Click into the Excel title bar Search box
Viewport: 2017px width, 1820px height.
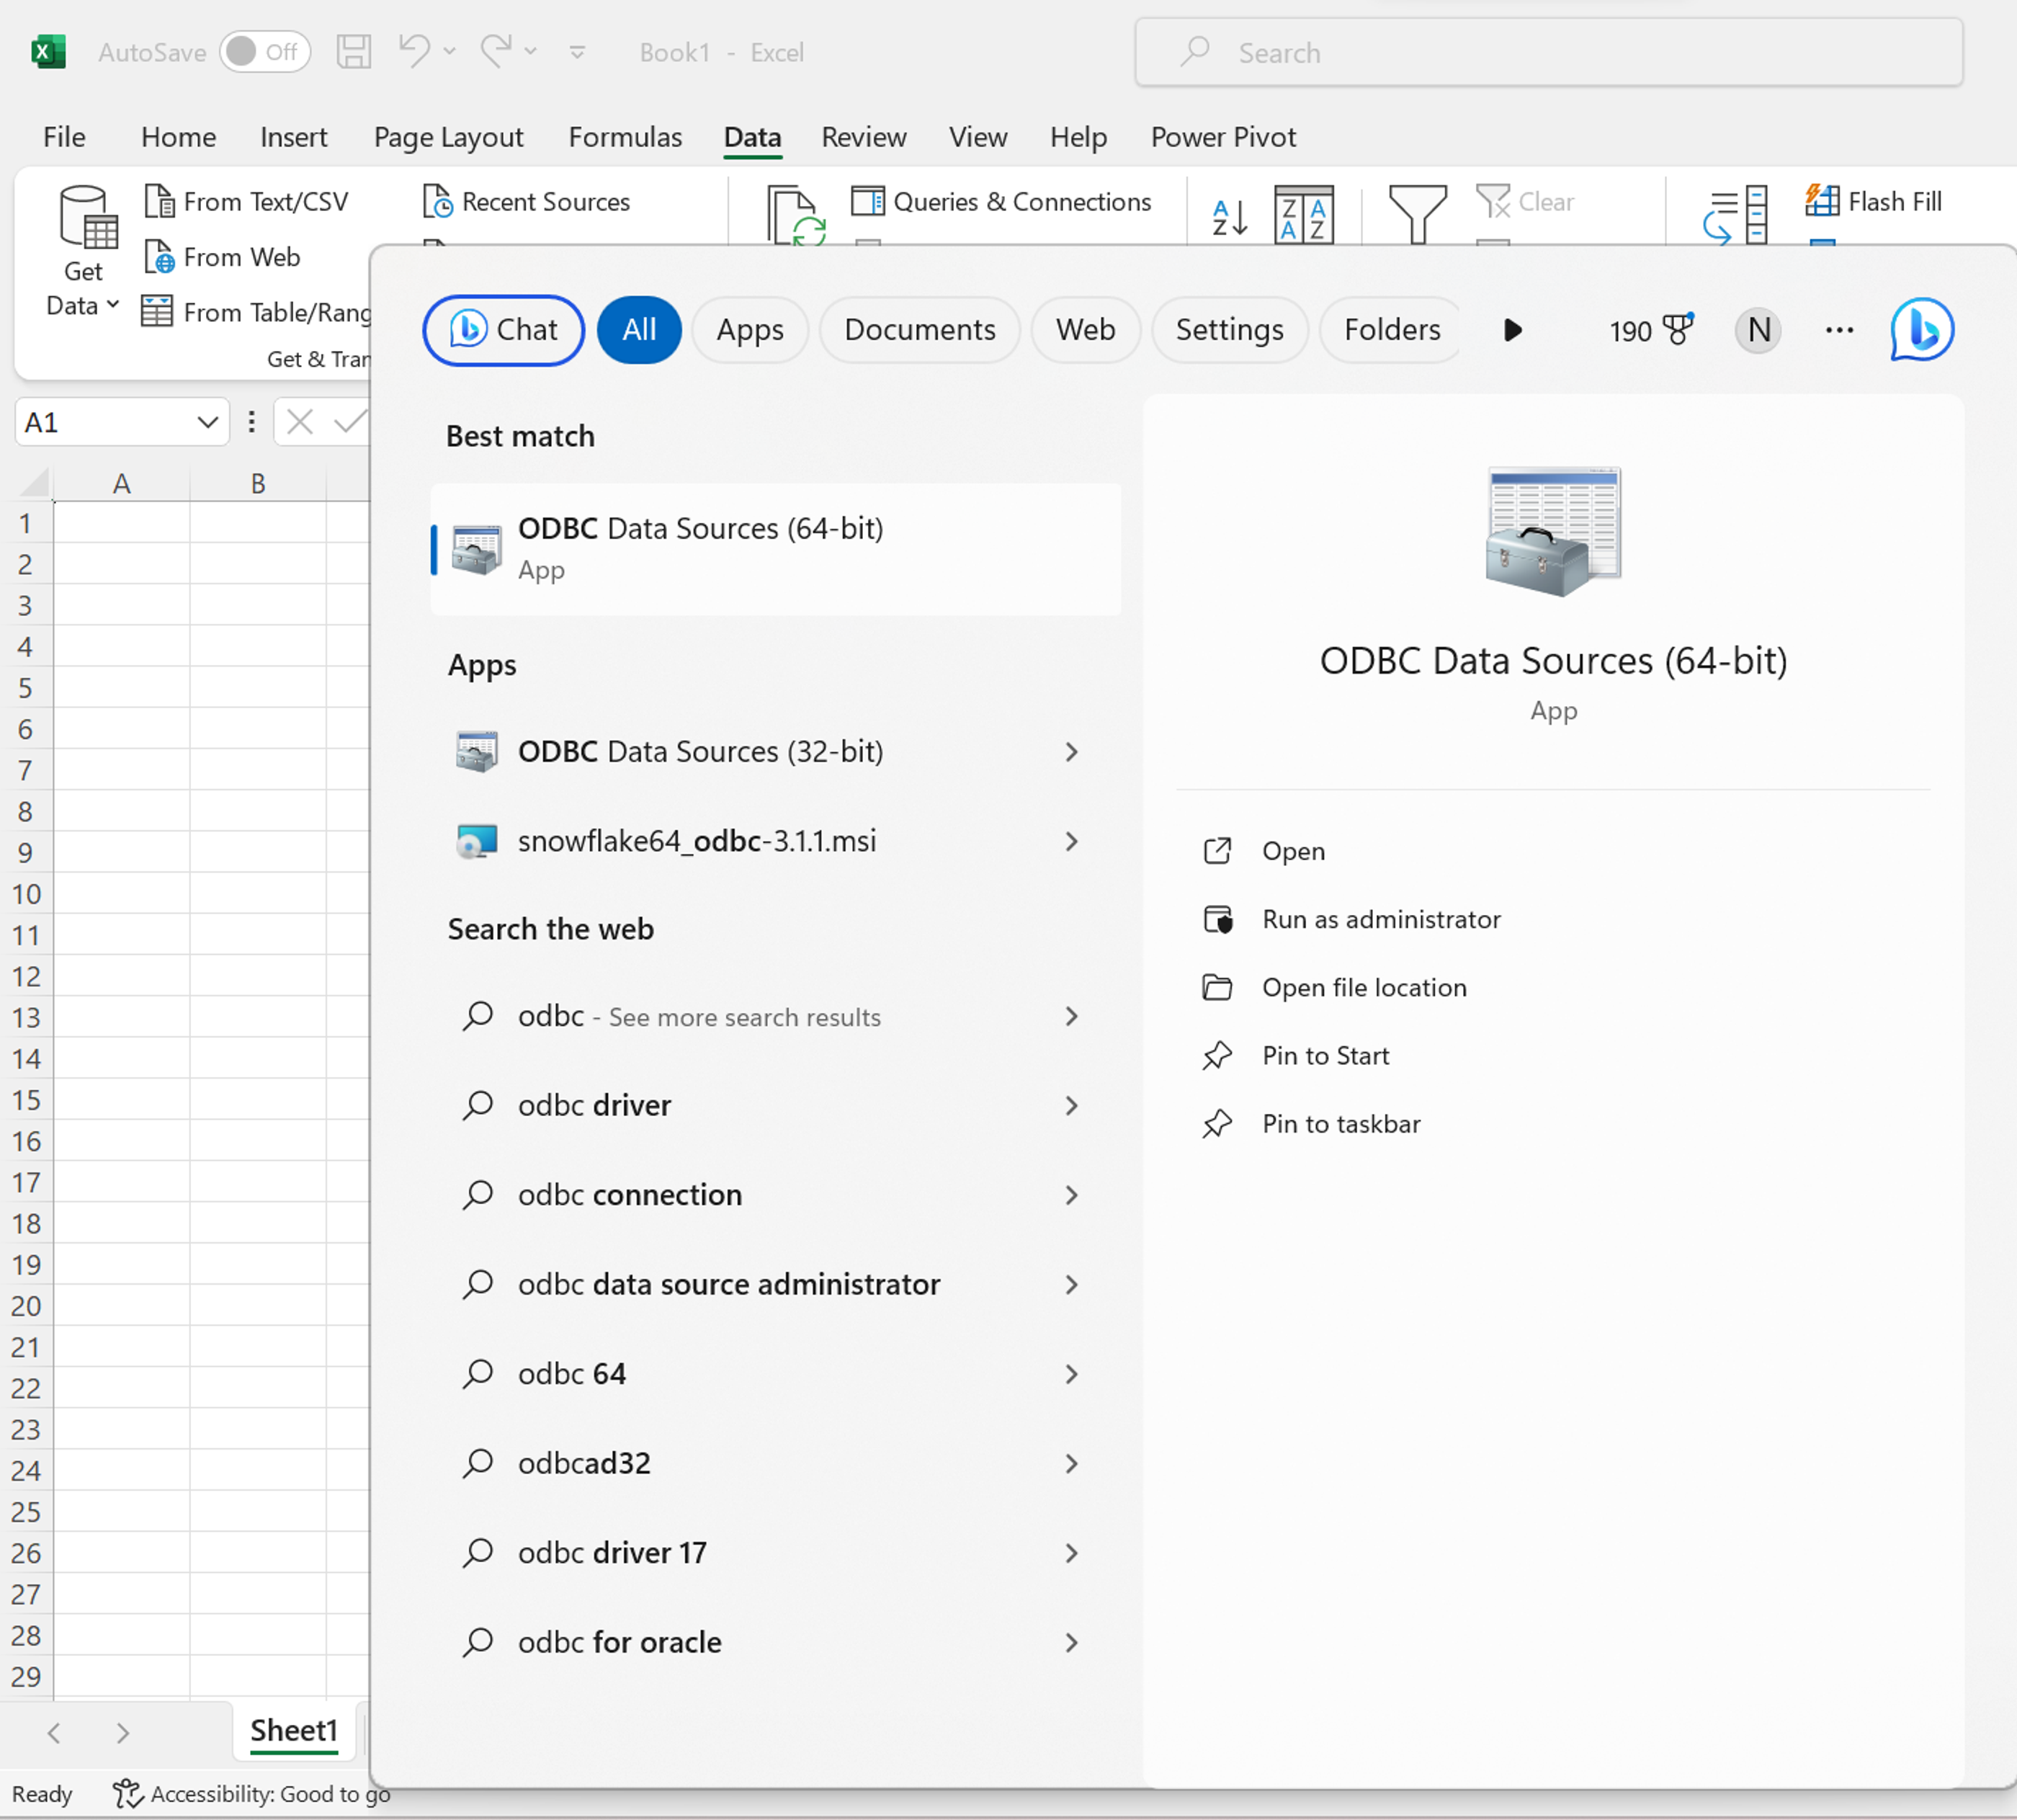1548,52
